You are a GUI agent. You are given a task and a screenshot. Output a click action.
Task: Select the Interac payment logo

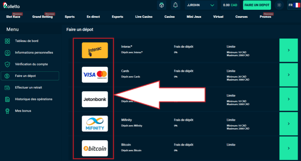click(x=95, y=50)
